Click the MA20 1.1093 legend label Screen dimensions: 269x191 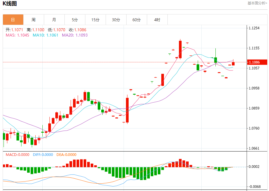click(75, 35)
